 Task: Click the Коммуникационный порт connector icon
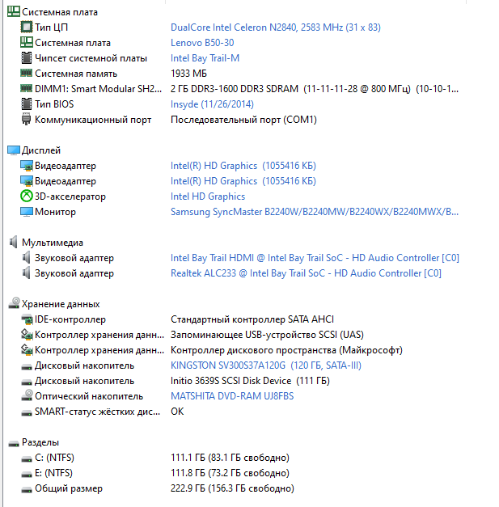pos(26,119)
